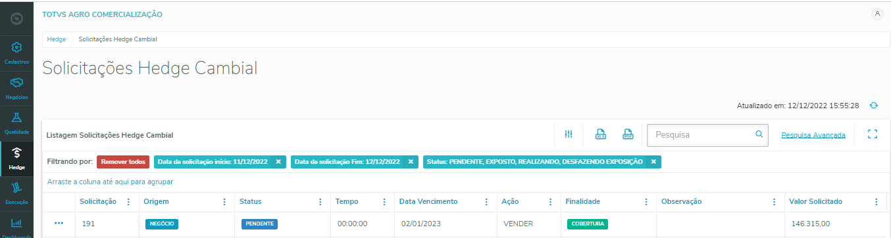Click the PENDENTE status badge

pyautogui.click(x=259, y=224)
